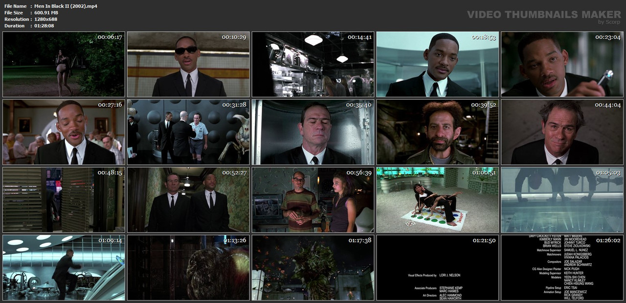Select the duration value '01:28:08'
Image resolution: width=626 pixels, height=303 pixels.
pyautogui.click(x=44, y=25)
